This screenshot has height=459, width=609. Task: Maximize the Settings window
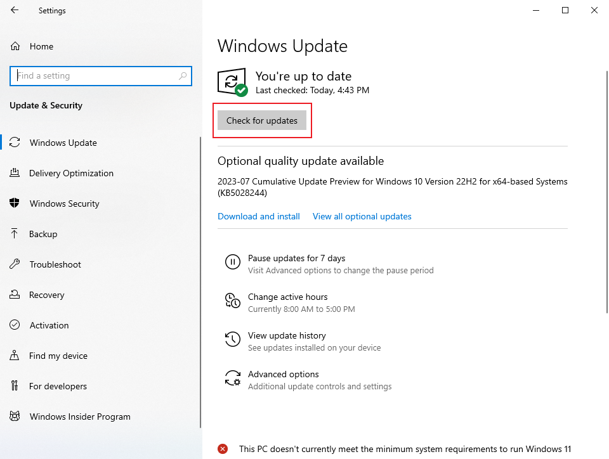coord(565,10)
